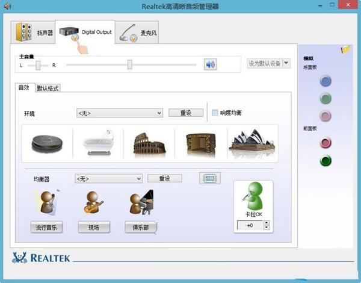The height and width of the screenshot is (283, 361).
Task: Select the stone pipe environment preset icon
Action: tap(47, 143)
